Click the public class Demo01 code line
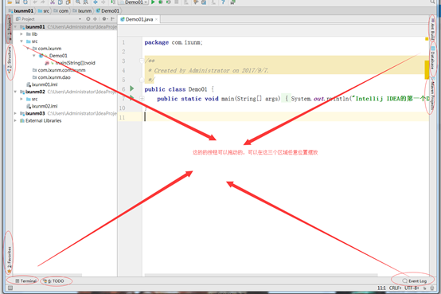 pyautogui.click(x=179, y=89)
